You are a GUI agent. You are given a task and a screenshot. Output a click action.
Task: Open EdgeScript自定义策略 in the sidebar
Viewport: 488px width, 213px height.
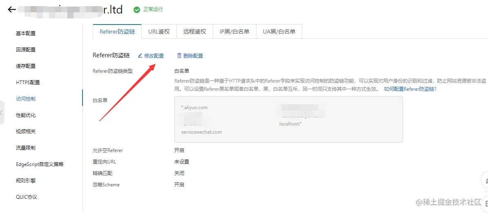pos(40,164)
